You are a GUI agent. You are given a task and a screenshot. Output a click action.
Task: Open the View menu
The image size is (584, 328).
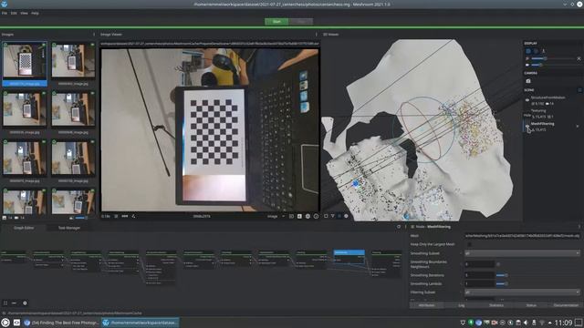pyautogui.click(x=25, y=13)
